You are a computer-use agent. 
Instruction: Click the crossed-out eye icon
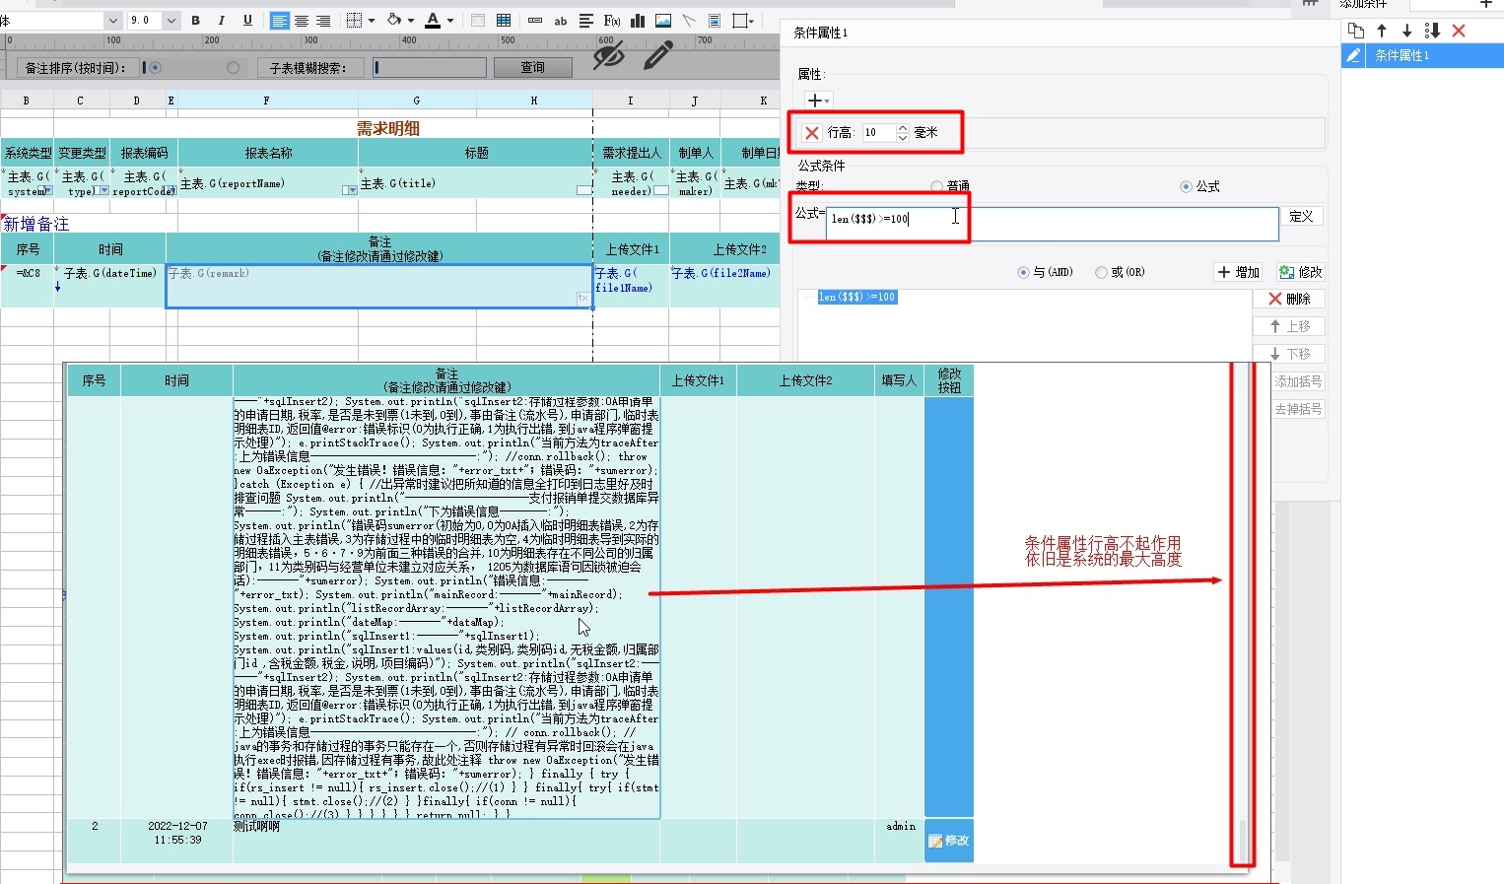click(x=608, y=55)
